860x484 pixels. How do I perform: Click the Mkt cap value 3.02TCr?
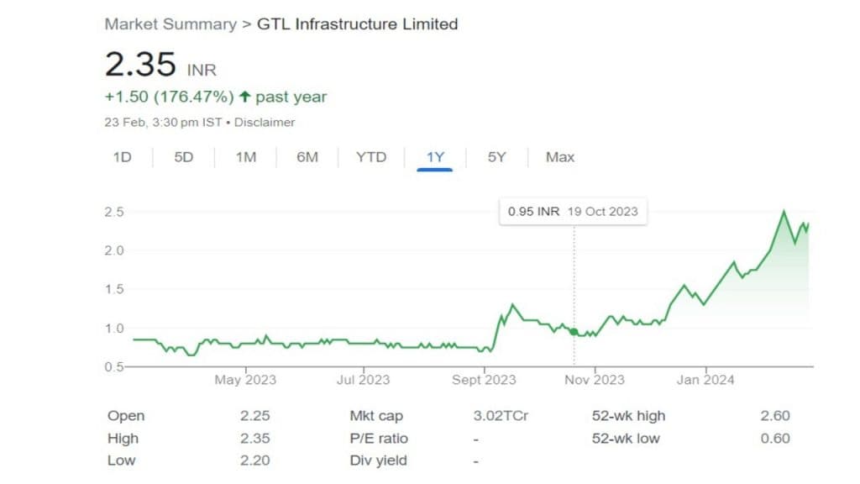[501, 416]
